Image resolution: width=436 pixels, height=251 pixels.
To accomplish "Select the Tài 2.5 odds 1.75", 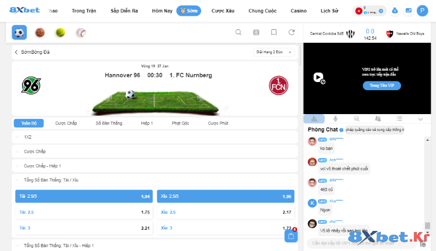I will (x=84, y=212).
